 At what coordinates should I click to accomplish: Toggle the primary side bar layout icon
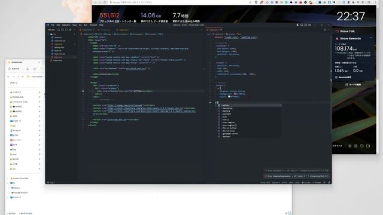point(298,25)
